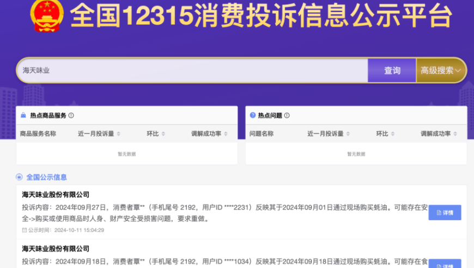This screenshot has height=268, width=474.
Task: Sort 热点问题 by 环比
Action: tap(393, 134)
